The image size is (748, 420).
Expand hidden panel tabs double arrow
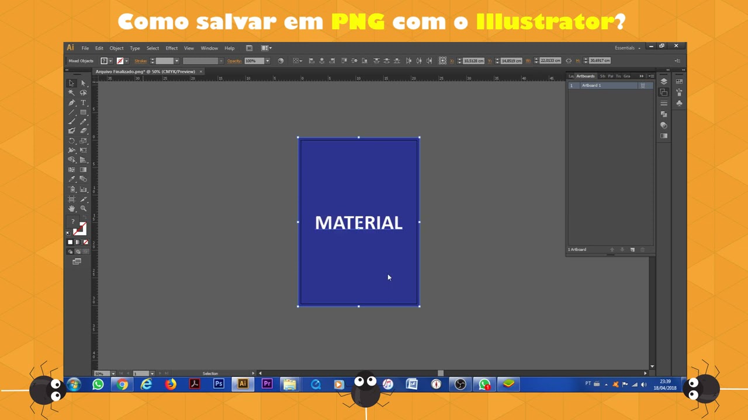[641, 76]
